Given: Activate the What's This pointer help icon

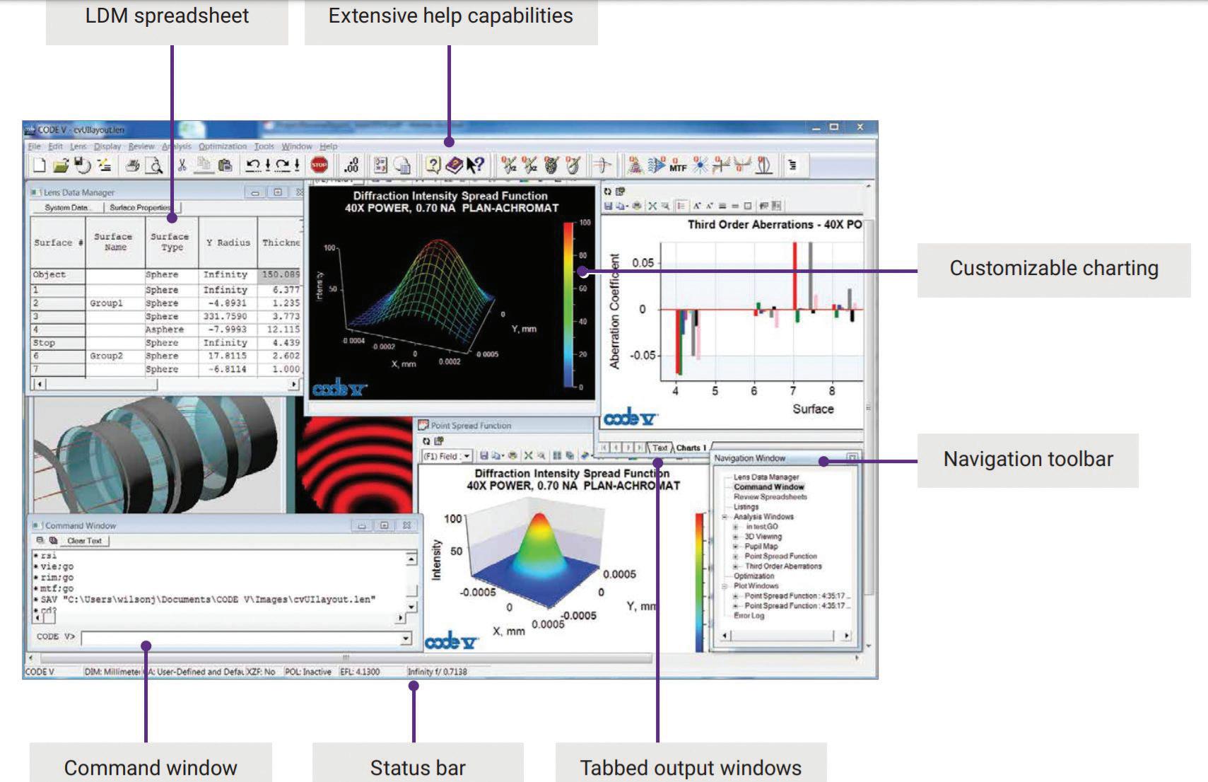Looking at the screenshot, I should pos(476,165).
